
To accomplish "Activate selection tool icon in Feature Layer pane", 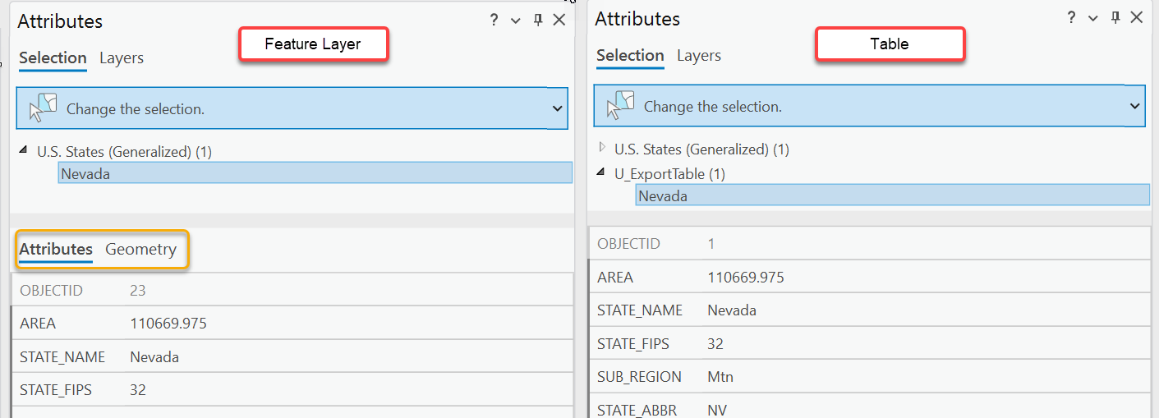I will click(44, 108).
